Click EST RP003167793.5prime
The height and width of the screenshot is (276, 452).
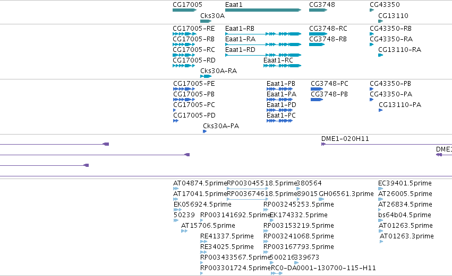click(x=299, y=247)
